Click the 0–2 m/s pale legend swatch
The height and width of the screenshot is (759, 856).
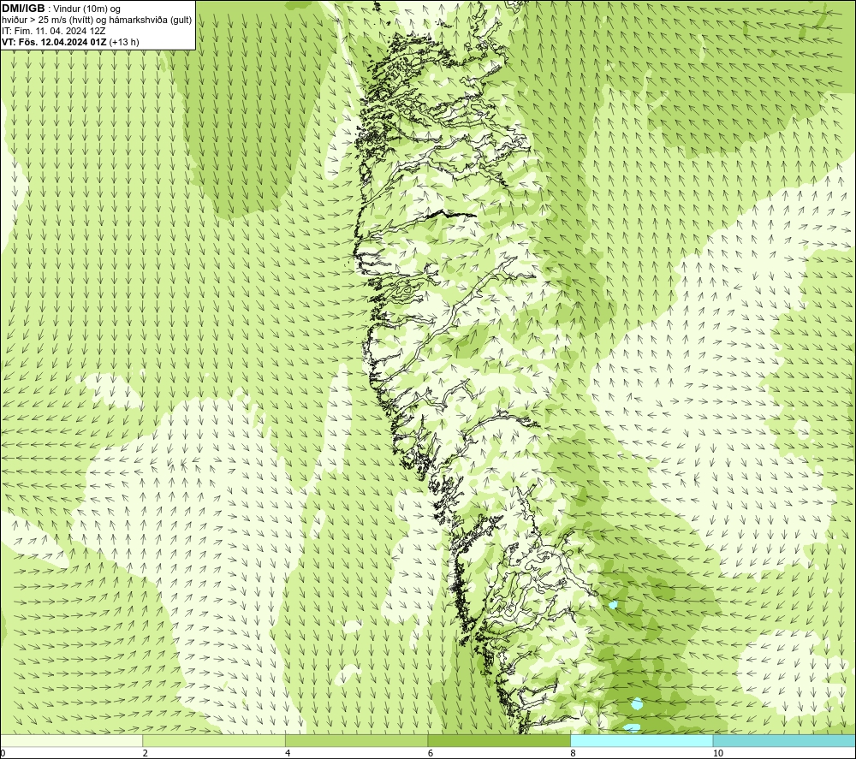(x=72, y=740)
